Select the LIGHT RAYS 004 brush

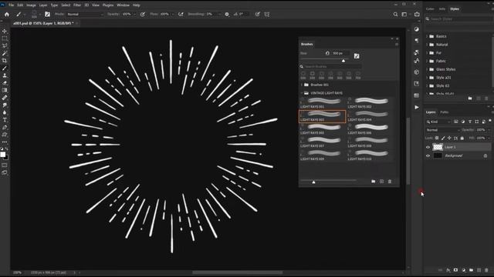(x=370, y=116)
